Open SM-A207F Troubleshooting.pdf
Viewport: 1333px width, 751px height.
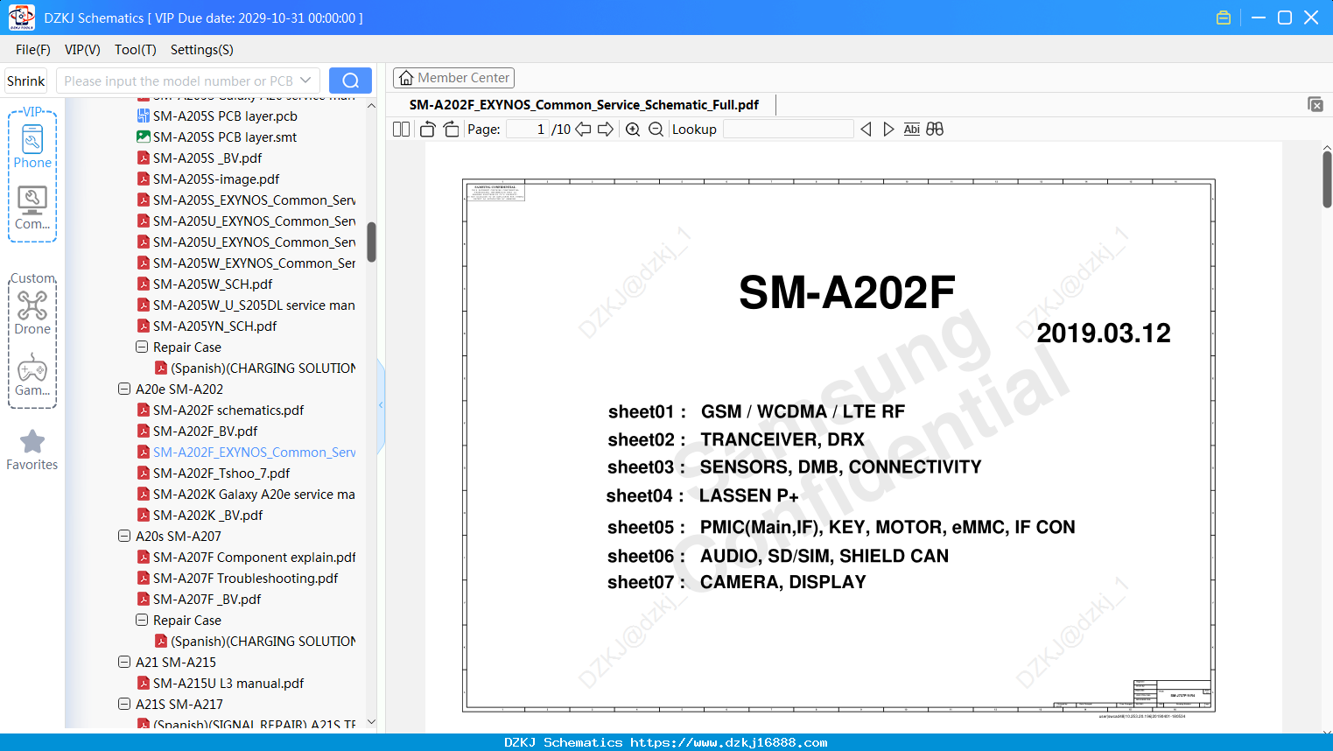(237, 578)
